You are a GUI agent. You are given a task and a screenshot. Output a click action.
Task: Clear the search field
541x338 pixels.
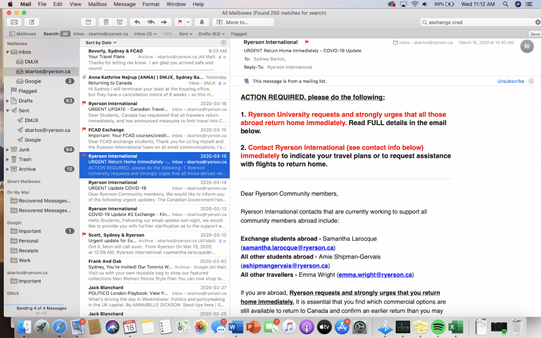[537, 22]
